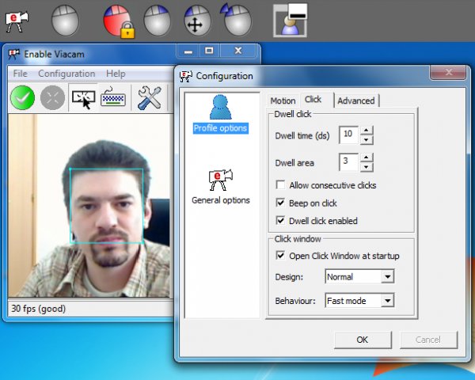Toggle the click window toolbar icon
Image resolution: width=475 pixels, height=380 pixels.
click(x=82, y=98)
